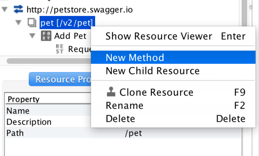Select New Child Resource menu entry
Screen dimensions: 259x156
[x=173, y=71]
